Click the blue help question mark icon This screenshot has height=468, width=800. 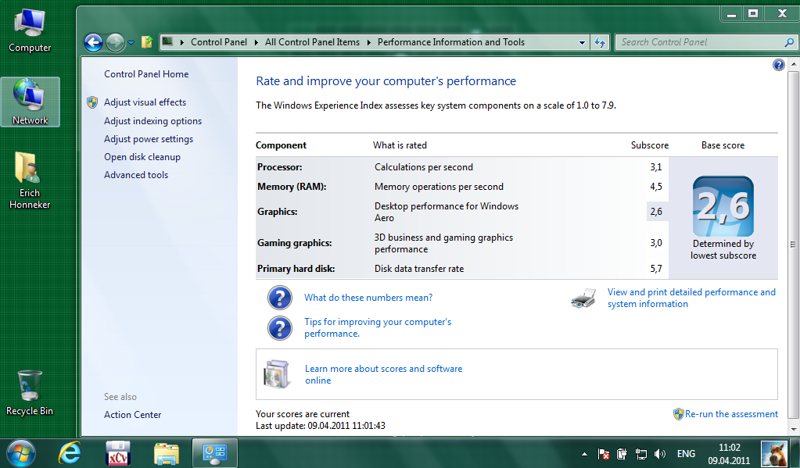coord(778,66)
